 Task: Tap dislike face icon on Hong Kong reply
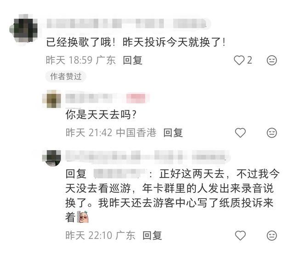271,133
